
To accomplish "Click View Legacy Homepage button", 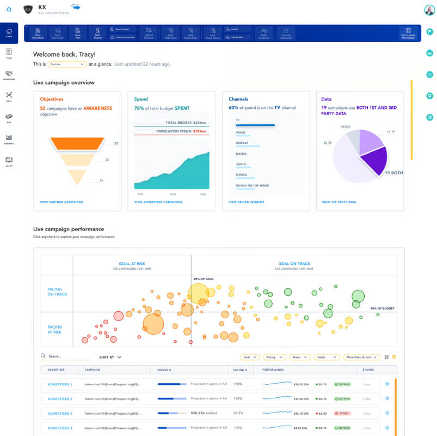I will 408,33.
